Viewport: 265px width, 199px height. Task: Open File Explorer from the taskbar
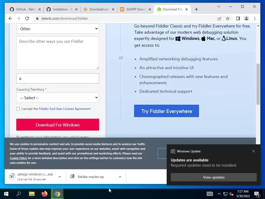(32, 194)
